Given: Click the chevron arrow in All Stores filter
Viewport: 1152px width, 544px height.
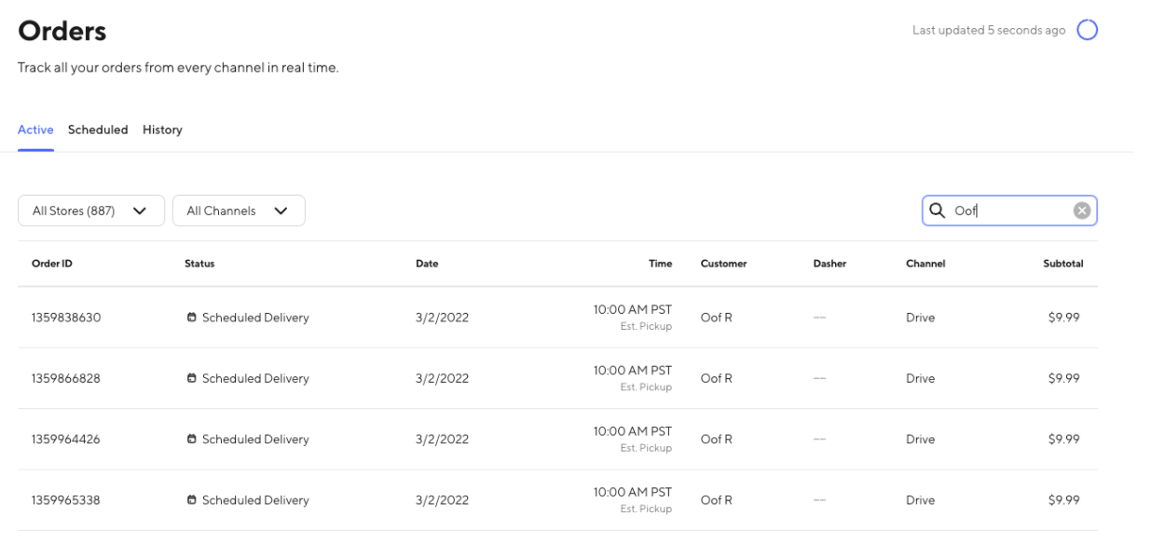Looking at the screenshot, I should [x=140, y=211].
